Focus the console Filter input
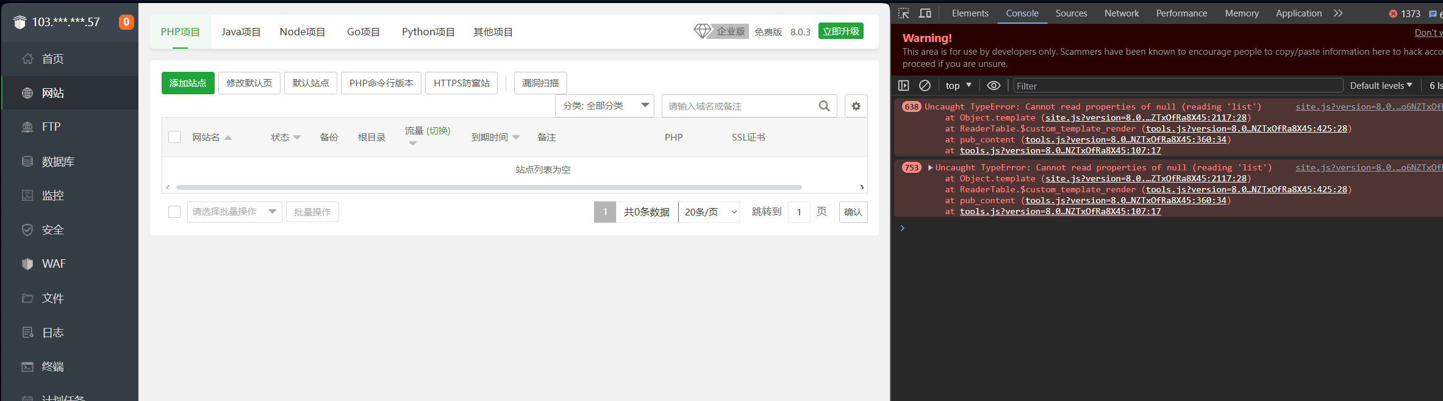Screen dimensions: 1443x401 pyautogui.click(x=1178, y=86)
